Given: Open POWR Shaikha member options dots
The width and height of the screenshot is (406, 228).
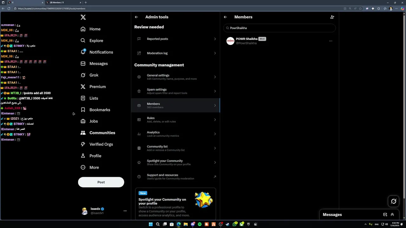Looking at the screenshot, I should [x=331, y=41].
